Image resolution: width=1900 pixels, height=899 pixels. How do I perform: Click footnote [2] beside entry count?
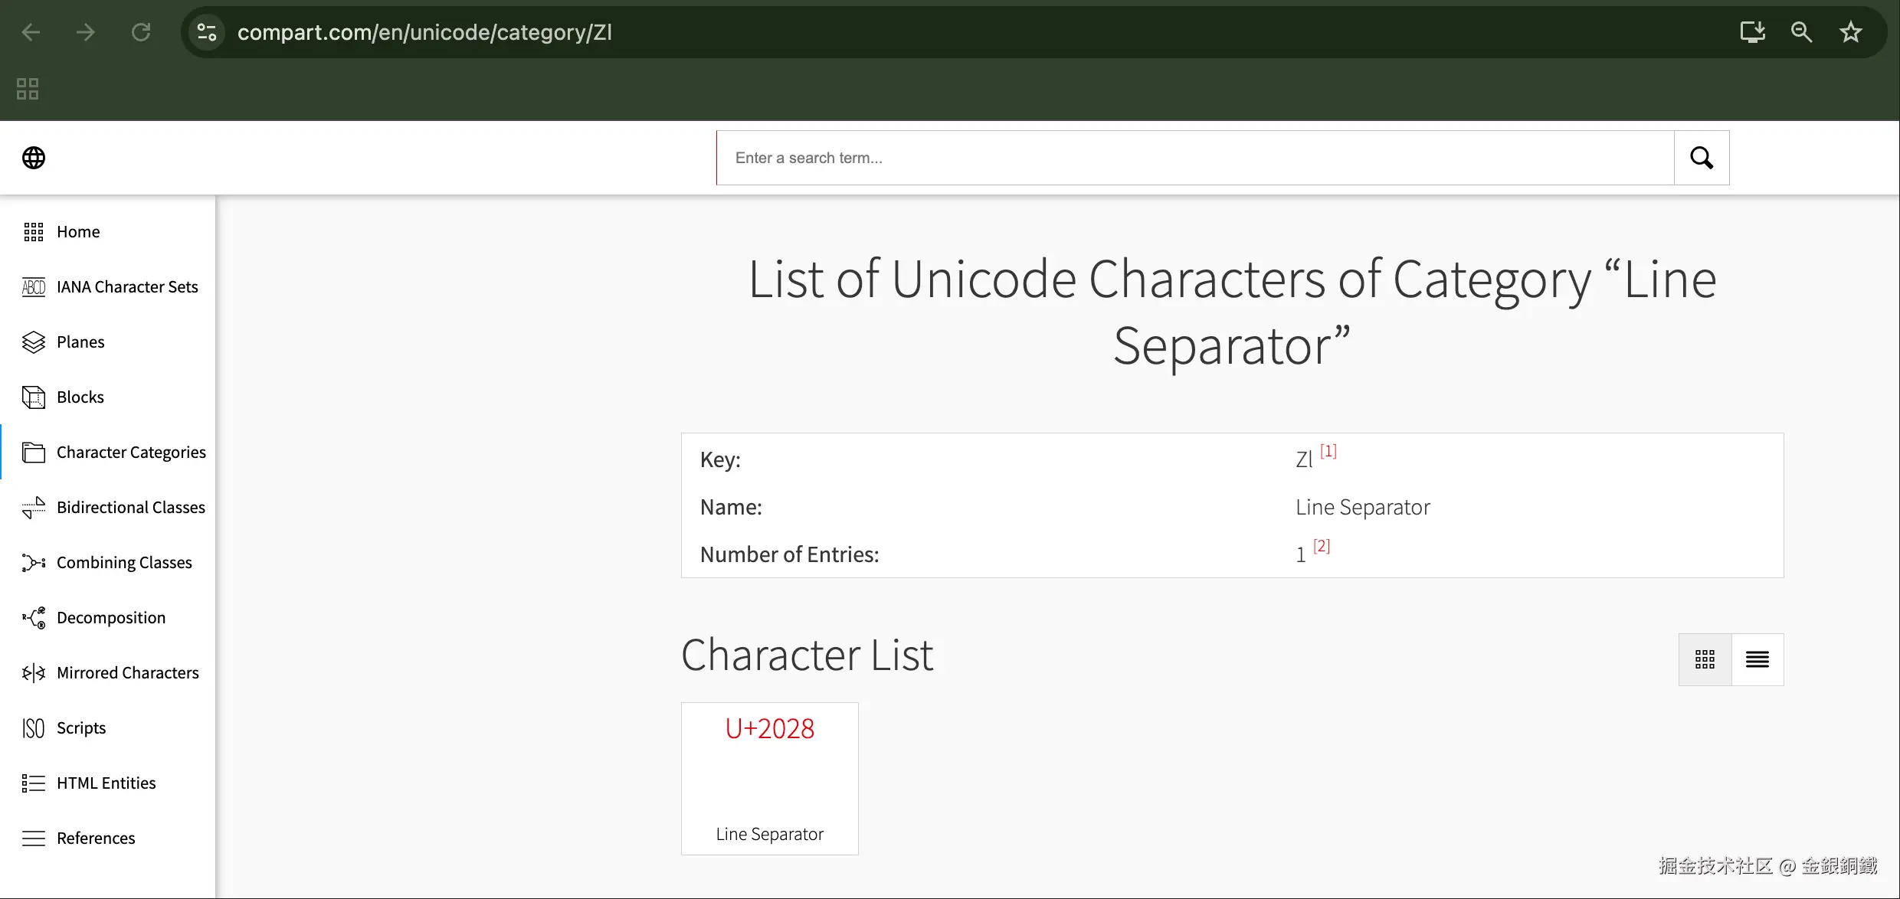(x=1322, y=546)
